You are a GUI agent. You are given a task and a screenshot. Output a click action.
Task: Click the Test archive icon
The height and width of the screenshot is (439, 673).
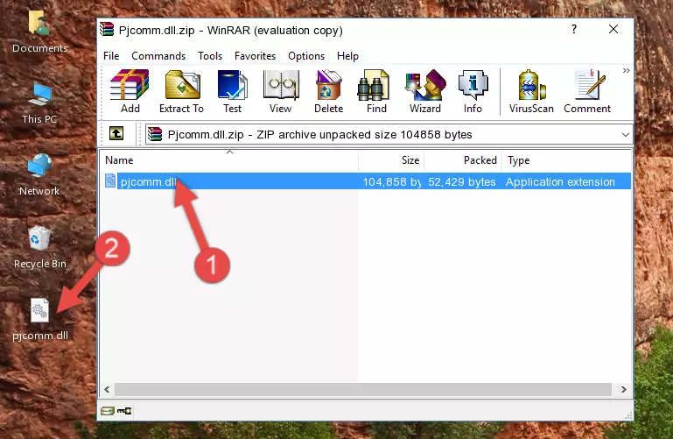coord(232,91)
